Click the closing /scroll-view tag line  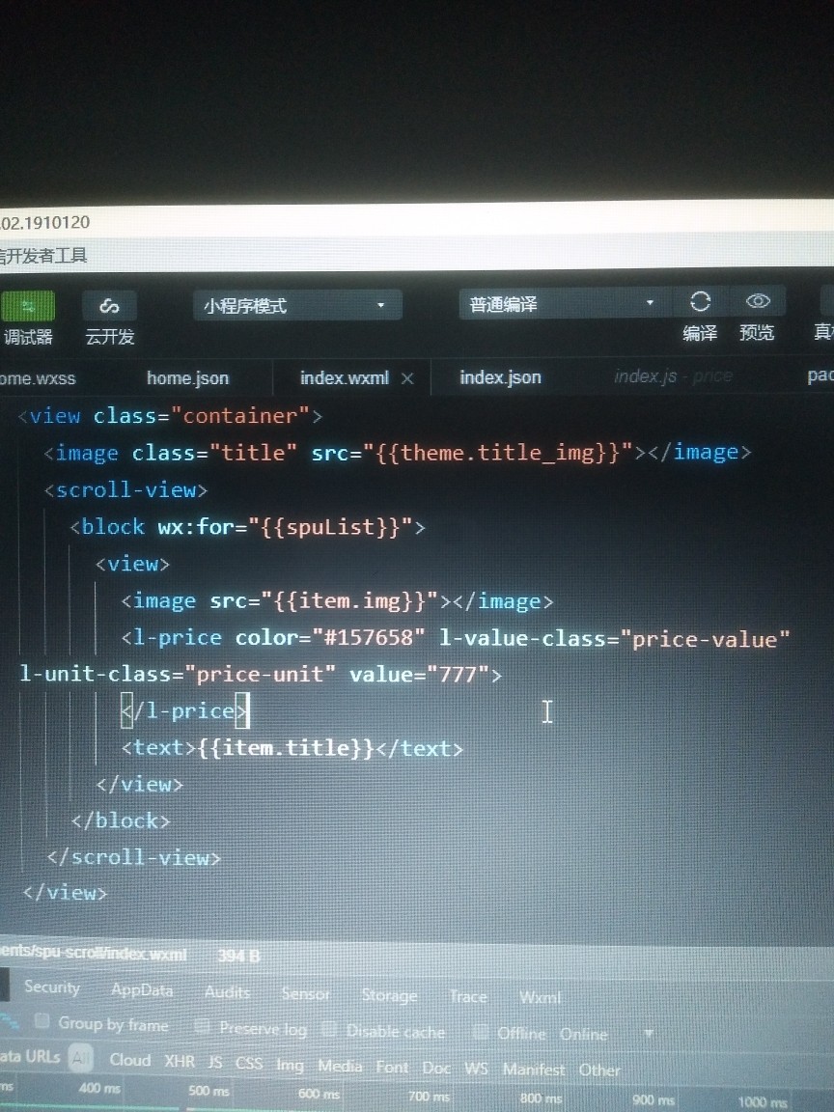133,857
